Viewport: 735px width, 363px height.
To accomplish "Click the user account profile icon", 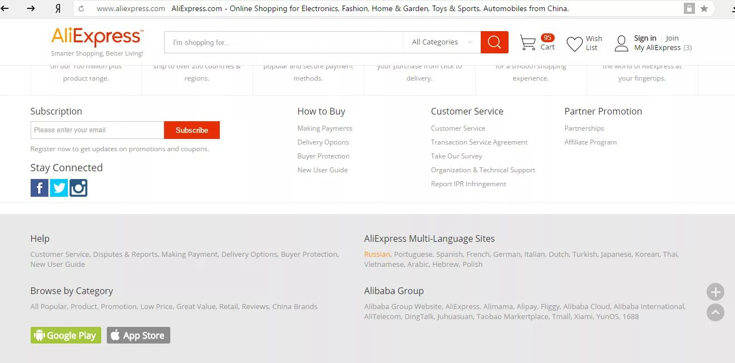I will coord(621,43).
